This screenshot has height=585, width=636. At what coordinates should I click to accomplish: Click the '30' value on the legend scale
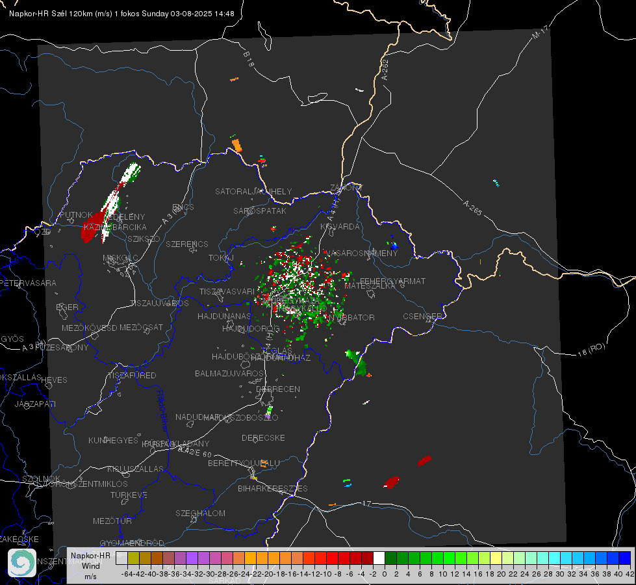(x=560, y=574)
